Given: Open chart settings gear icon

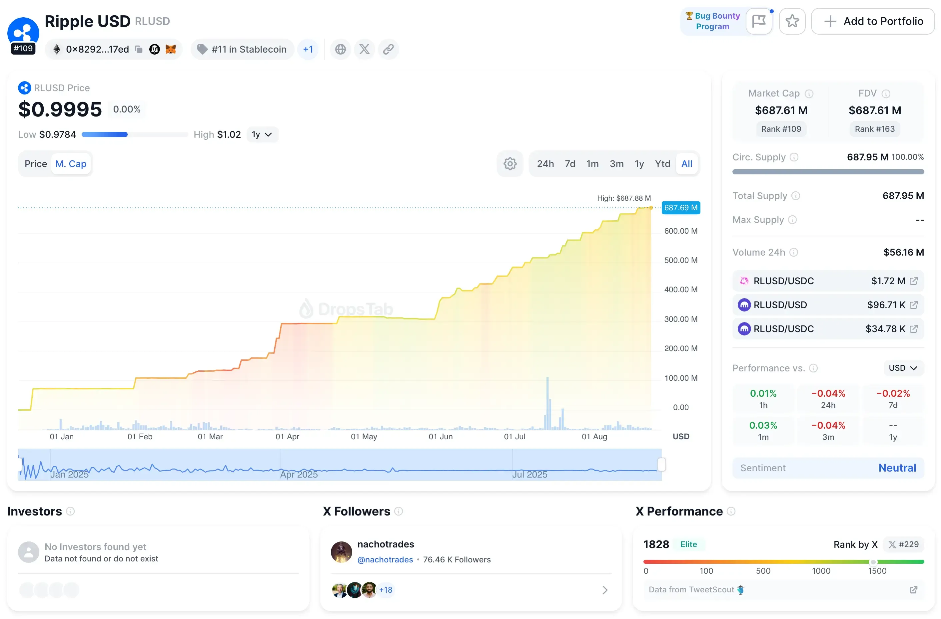Looking at the screenshot, I should [510, 163].
